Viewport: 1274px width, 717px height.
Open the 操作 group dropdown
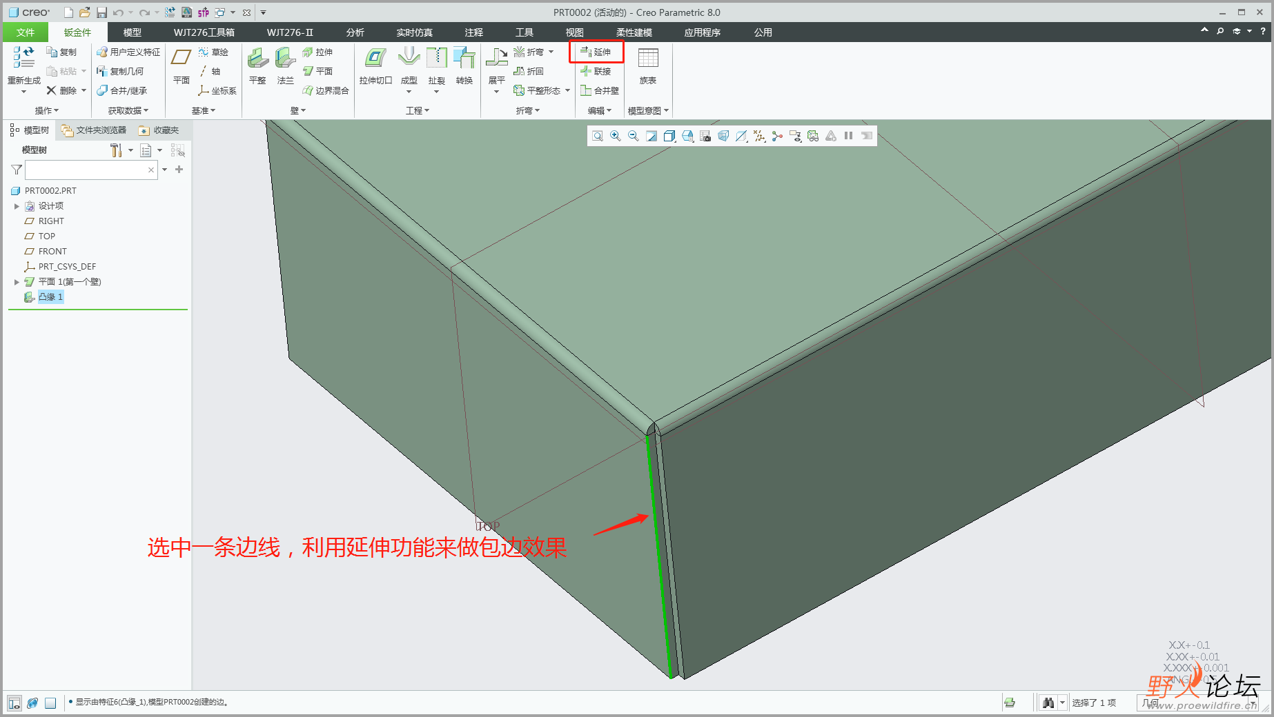click(47, 110)
